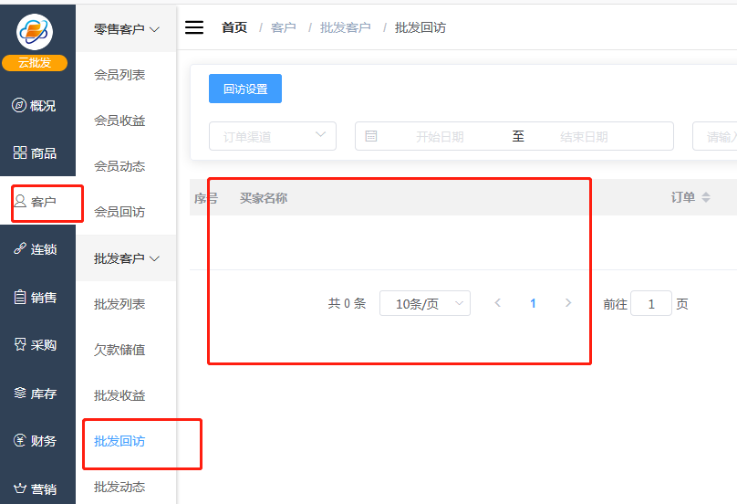The height and width of the screenshot is (504, 737).
Task: Open 库存 inventory section
Action: tap(36, 393)
